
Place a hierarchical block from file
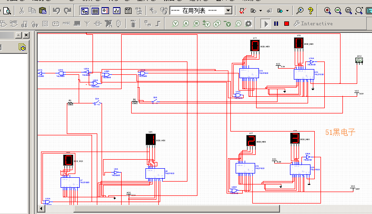147,24
